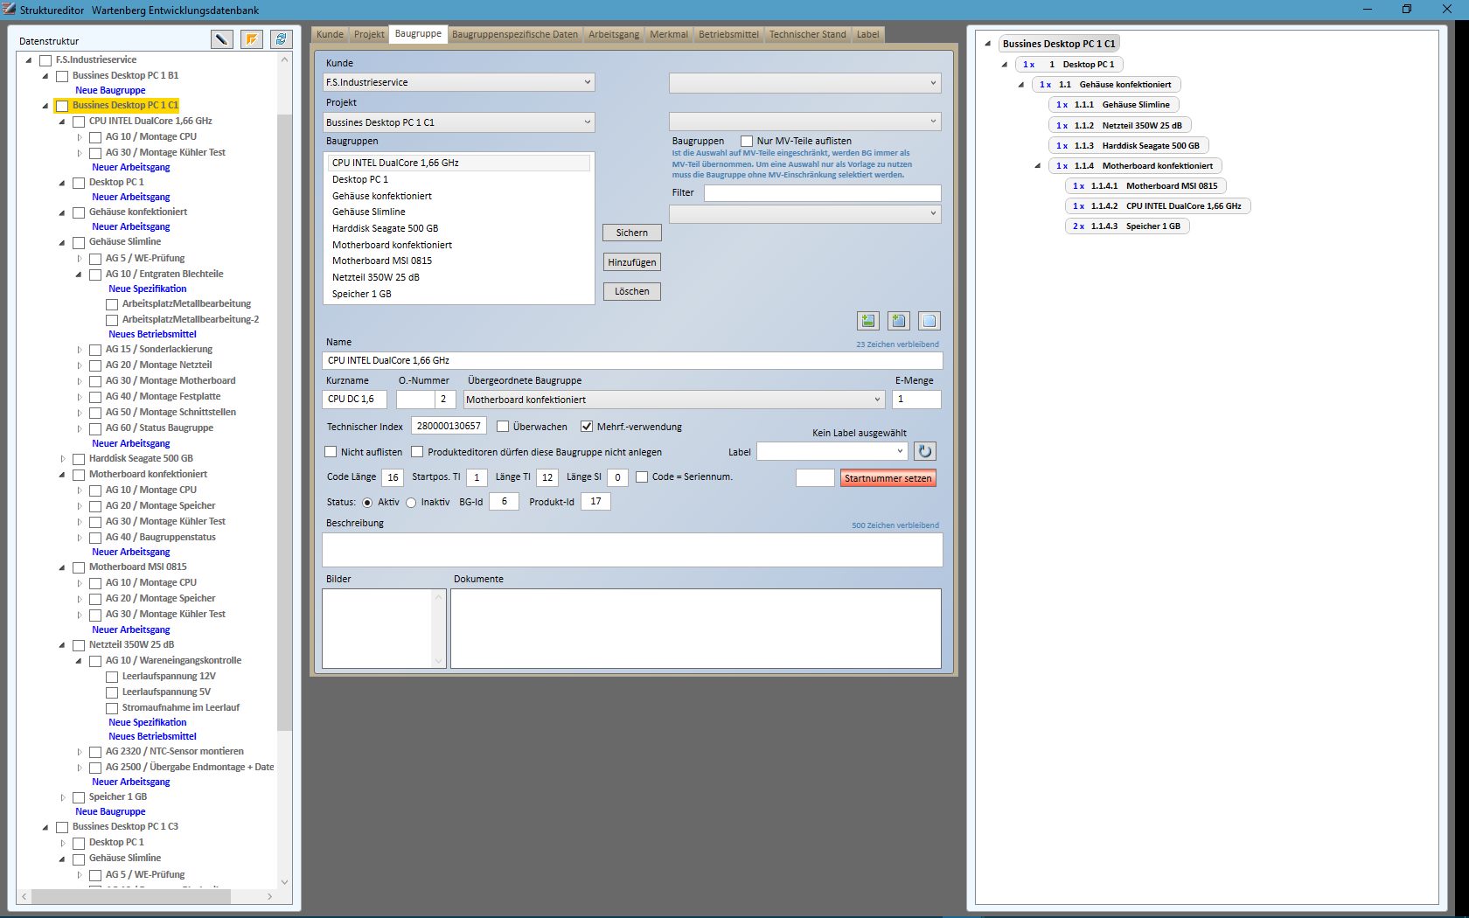1469x918 pixels.
Task: Tick the checkbox of highlighted Bussines Desktop PC 1 C1
Action: (x=62, y=106)
